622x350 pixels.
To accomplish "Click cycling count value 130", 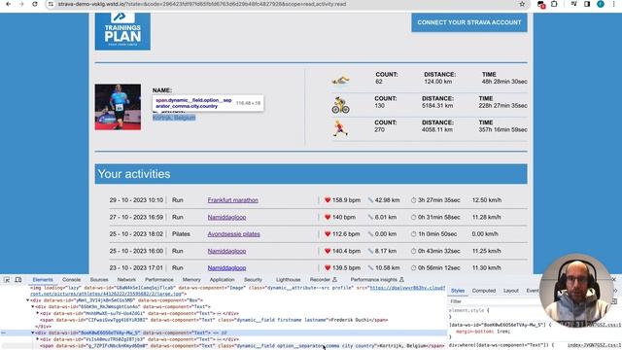I will [380, 106].
